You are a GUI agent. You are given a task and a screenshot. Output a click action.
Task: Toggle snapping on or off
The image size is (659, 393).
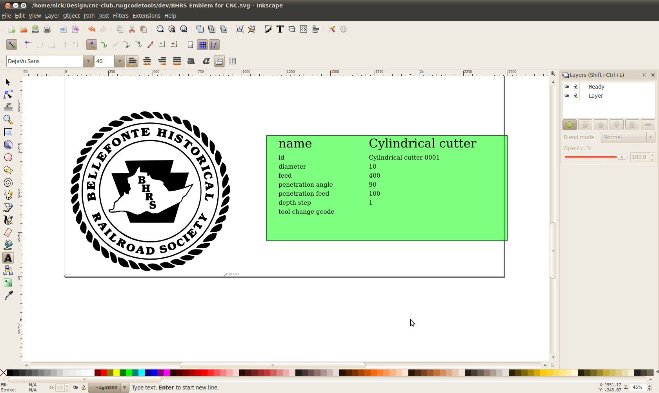pyautogui.click(x=12, y=45)
